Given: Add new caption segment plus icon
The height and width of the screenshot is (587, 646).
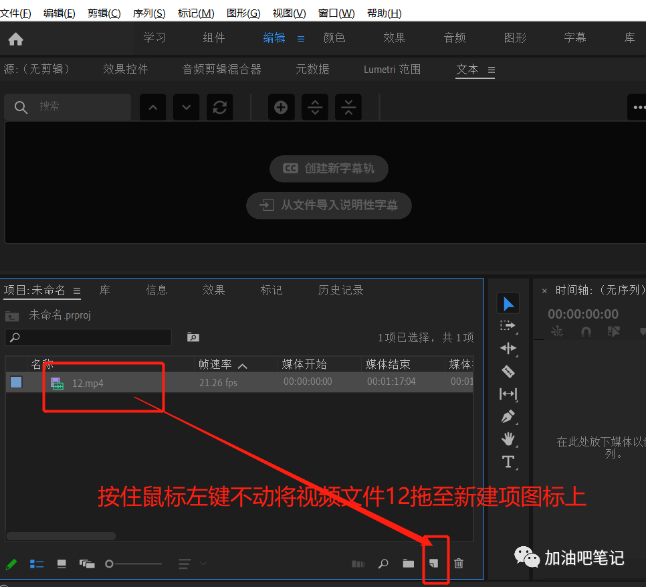Looking at the screenshot, I should [x=281, y=107].
